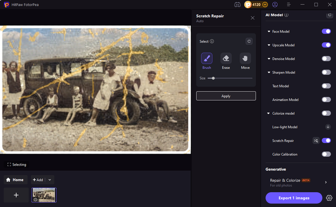Click the Generative section heading

pos(276,169)
